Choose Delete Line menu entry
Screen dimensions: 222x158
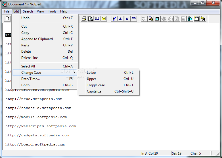[x=45, y=58]
